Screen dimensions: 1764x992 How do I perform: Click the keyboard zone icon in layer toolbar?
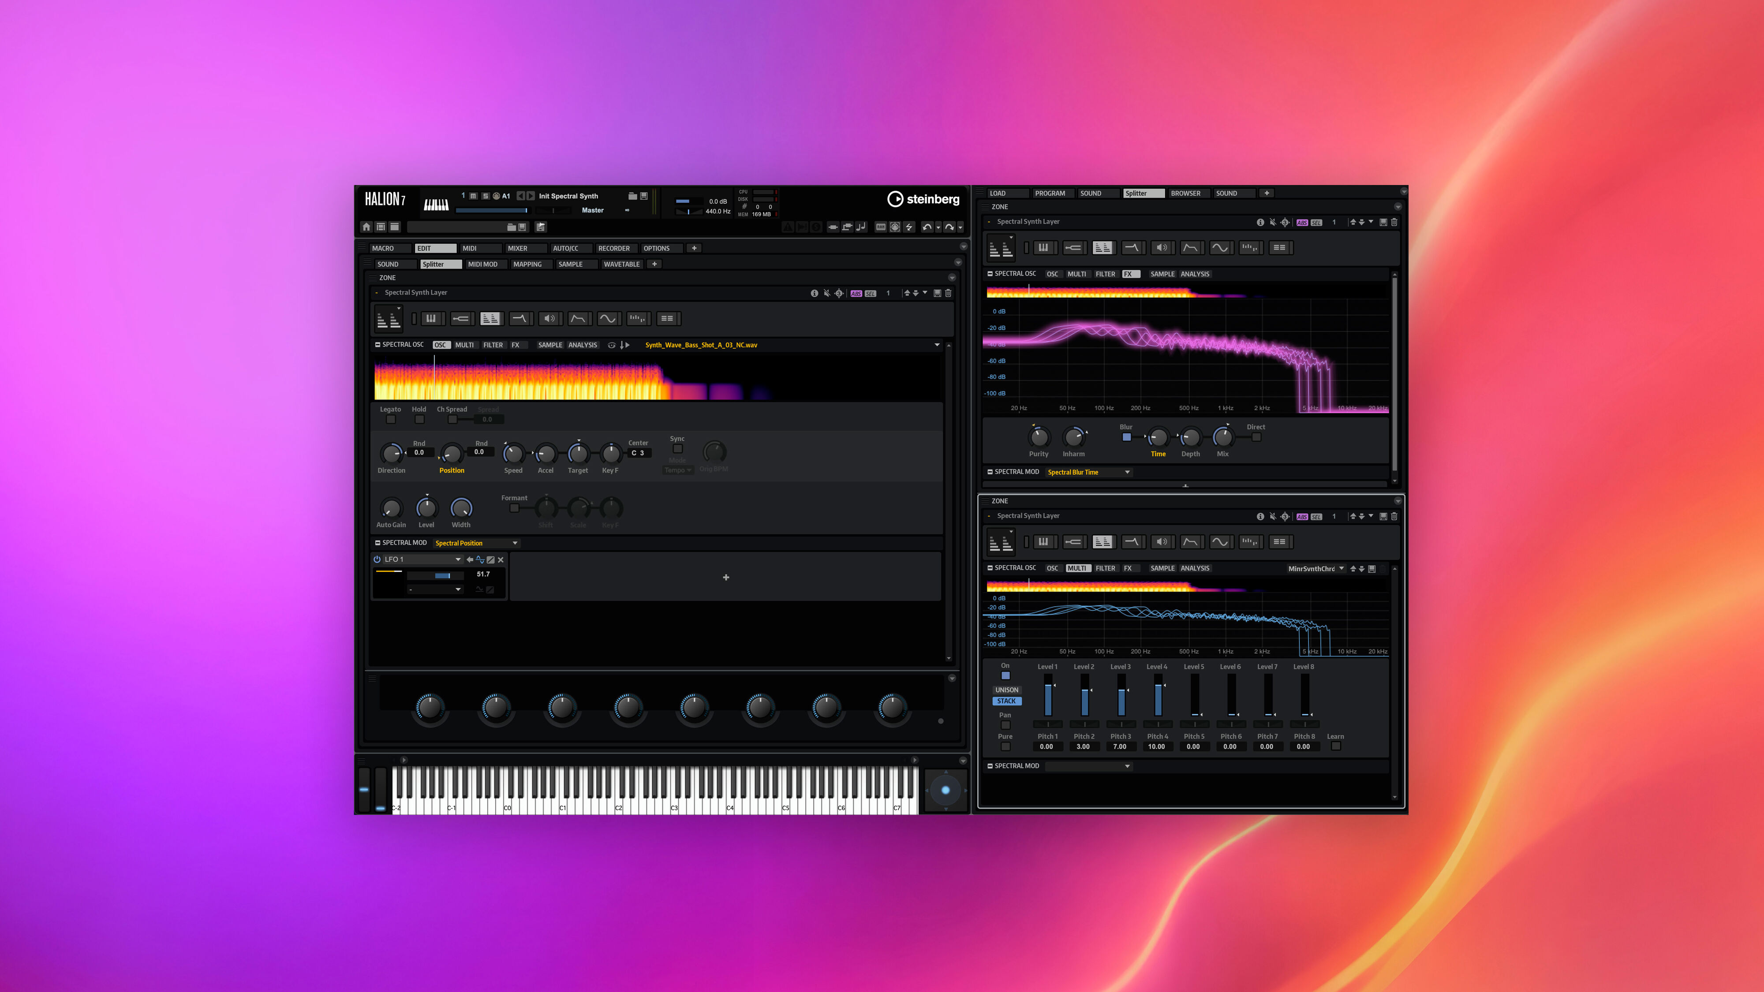431,318
